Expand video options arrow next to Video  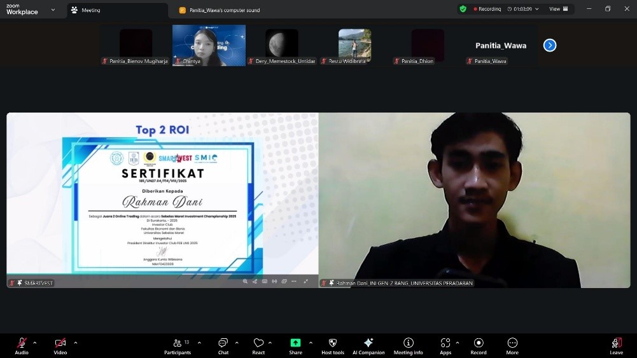click(x=75, y=343)
